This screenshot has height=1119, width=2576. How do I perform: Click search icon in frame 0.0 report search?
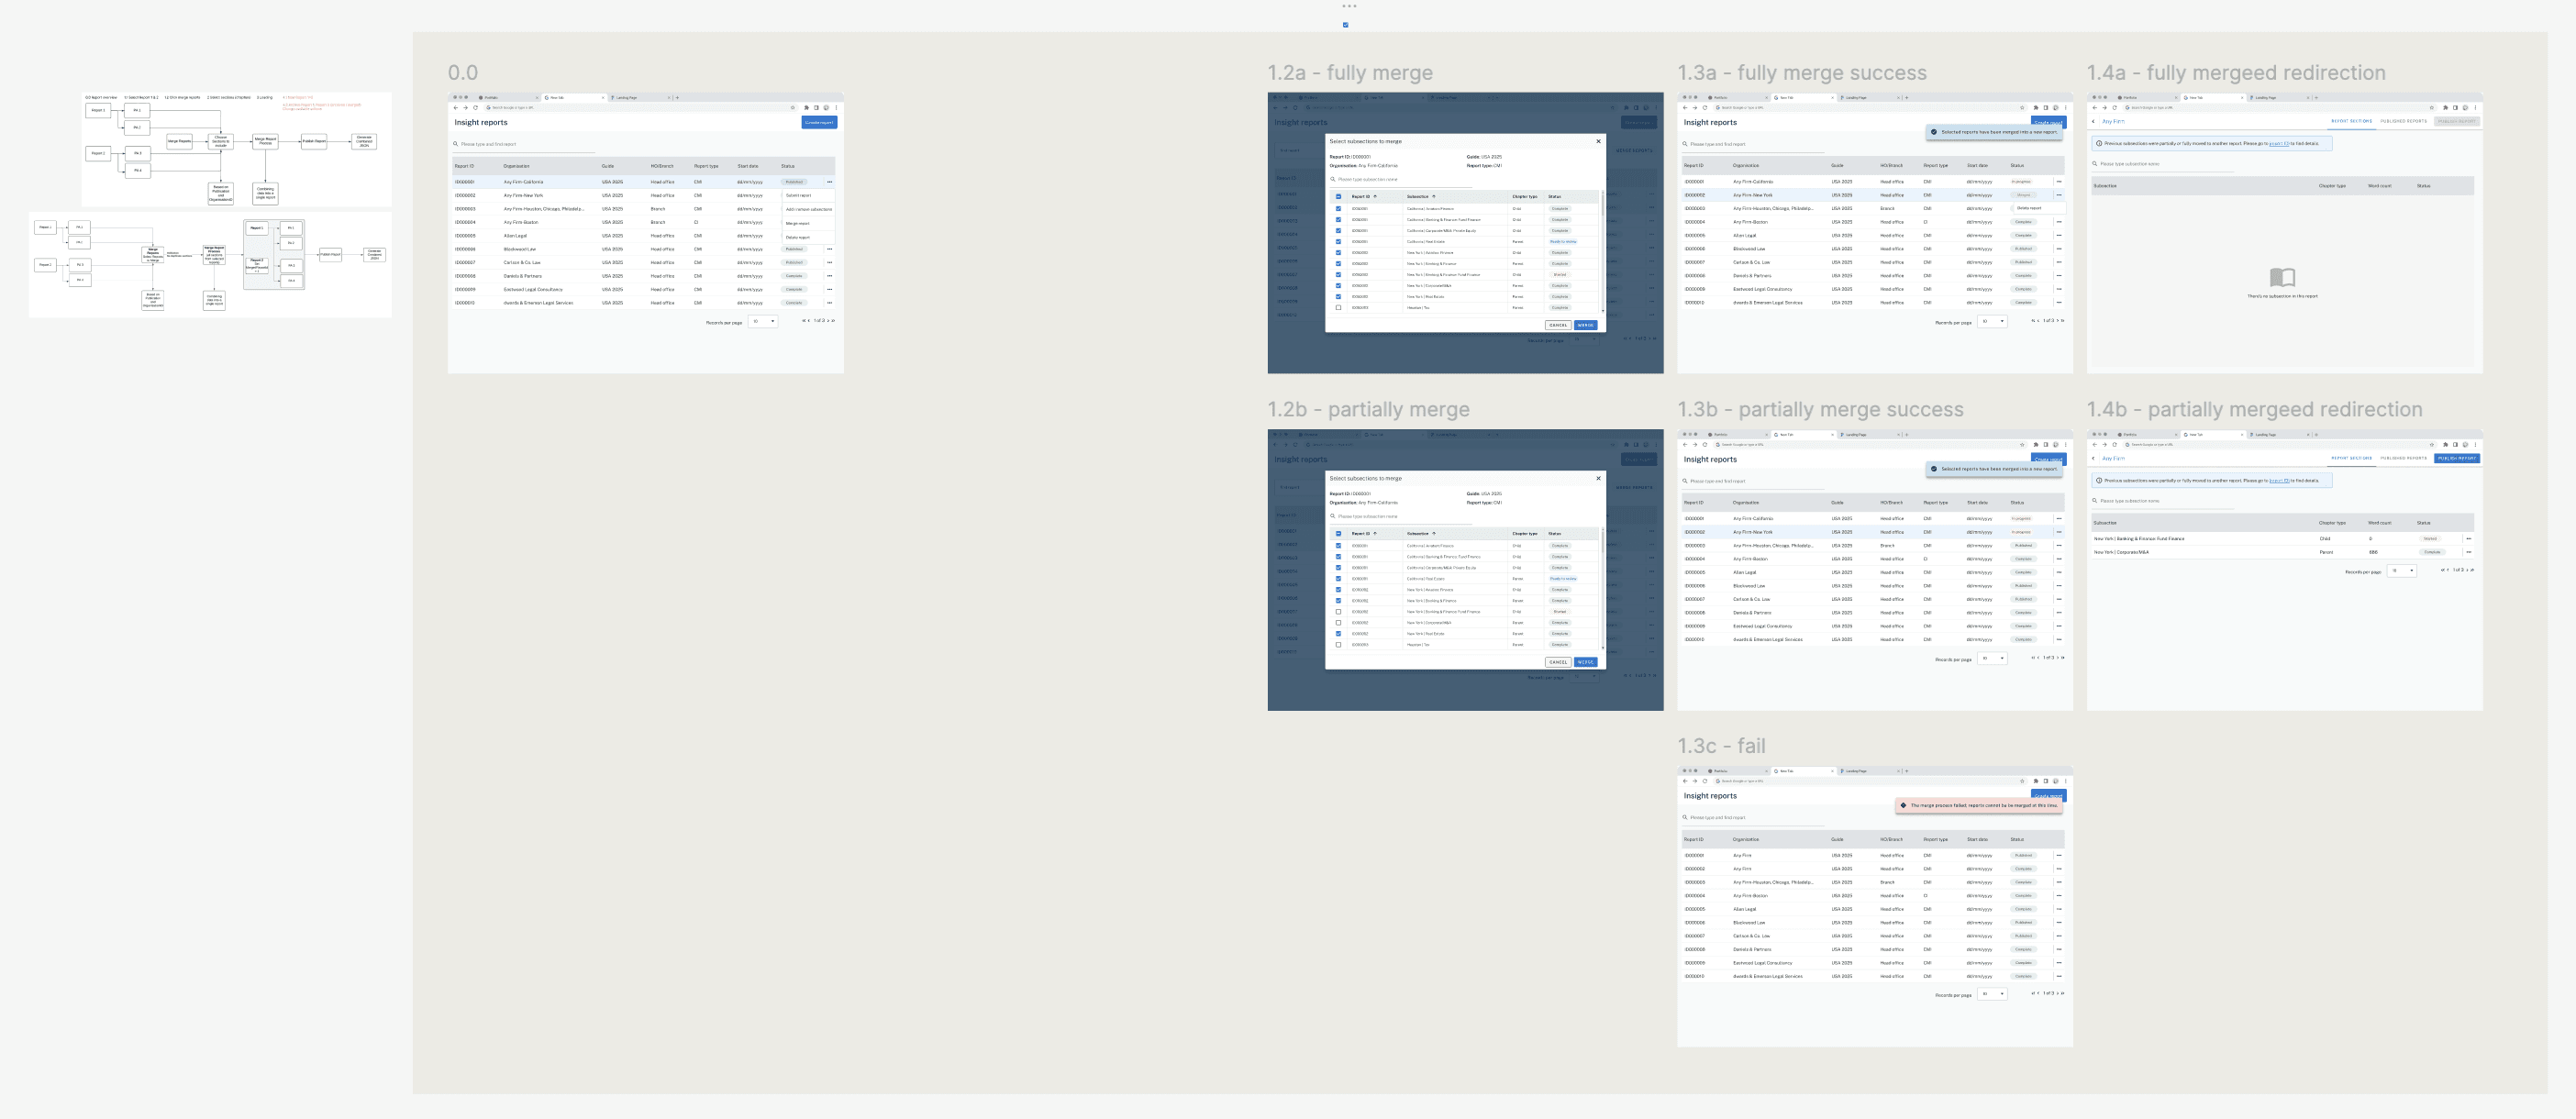coord(456,144)
